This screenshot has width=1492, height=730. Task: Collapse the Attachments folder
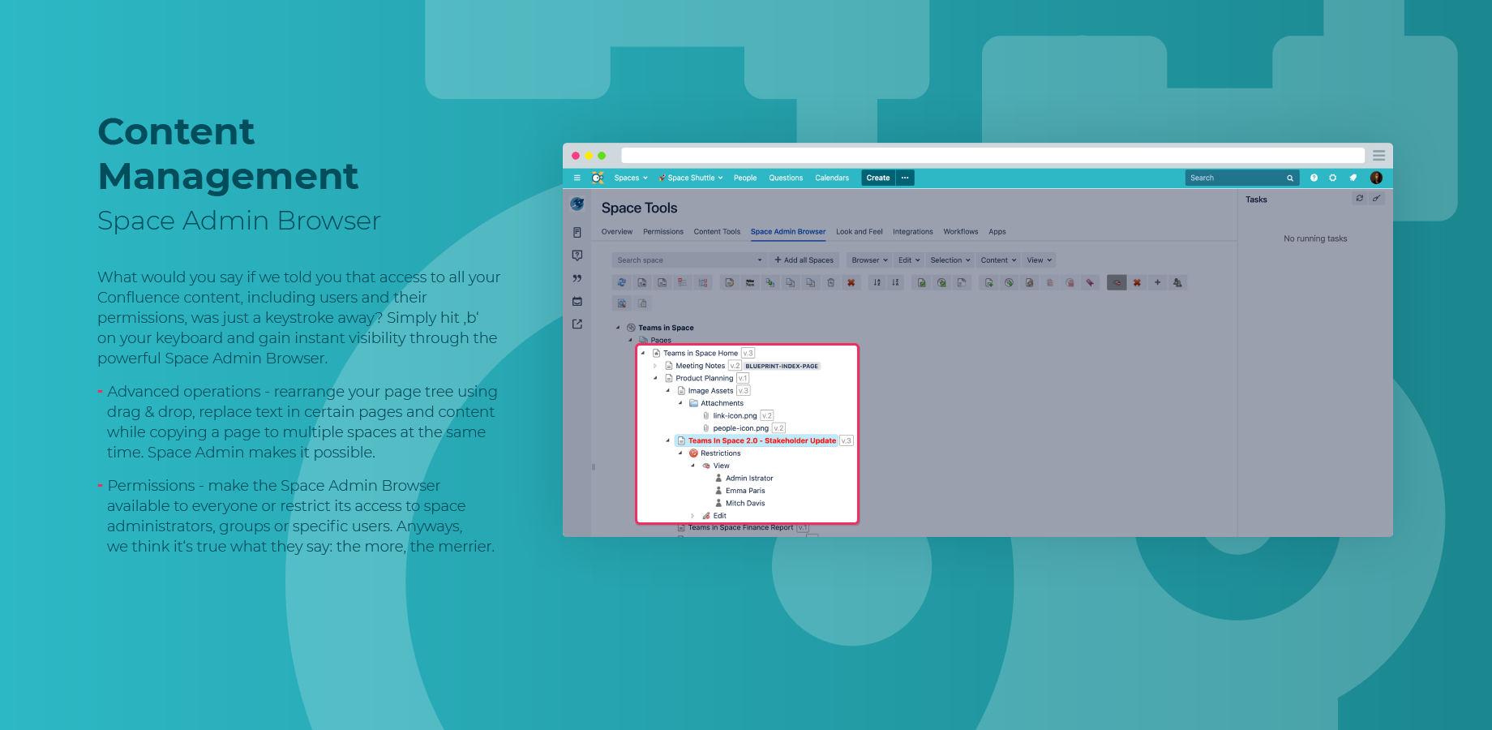pyautogui.click(x=680, y=403)
